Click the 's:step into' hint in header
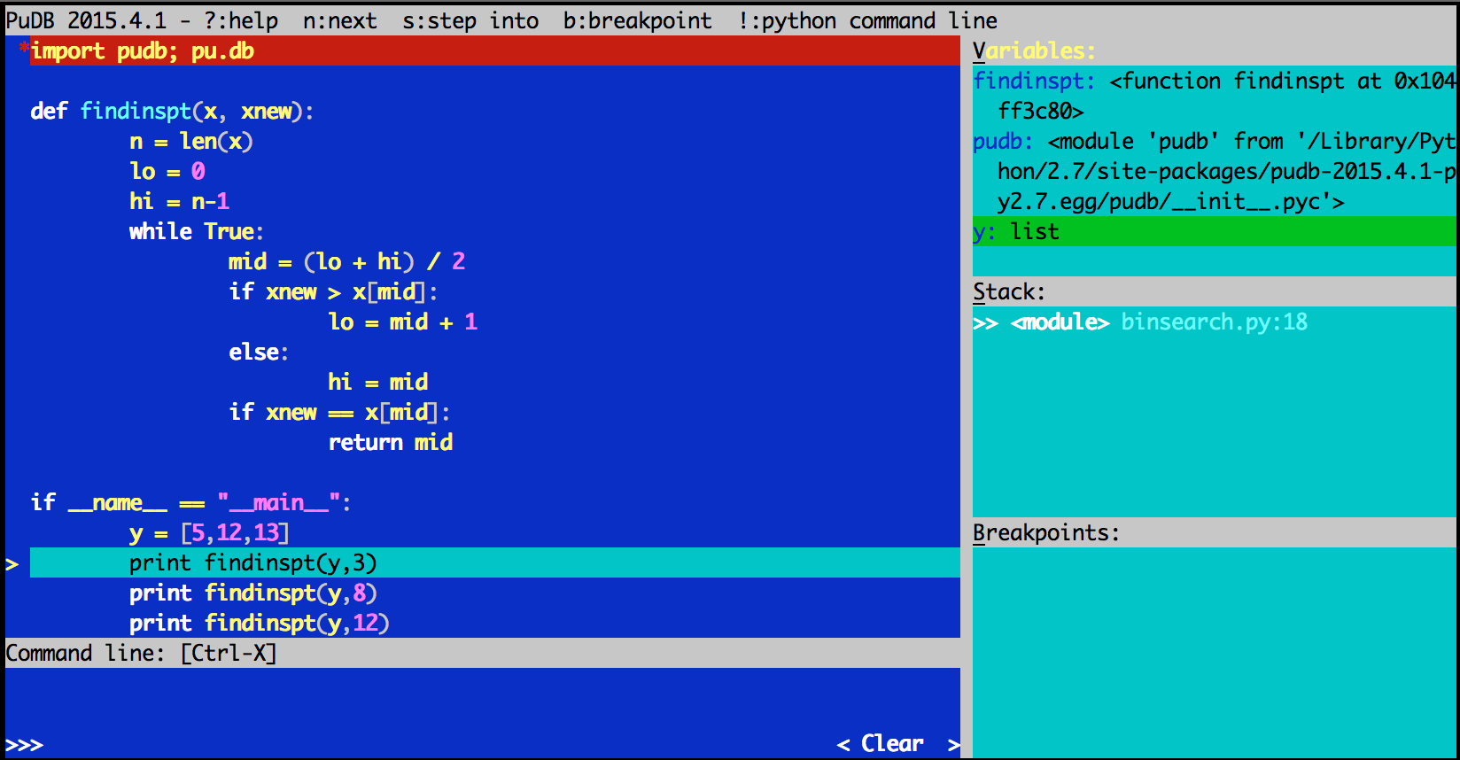1460x760 pixels. click(x=470, y=20)
